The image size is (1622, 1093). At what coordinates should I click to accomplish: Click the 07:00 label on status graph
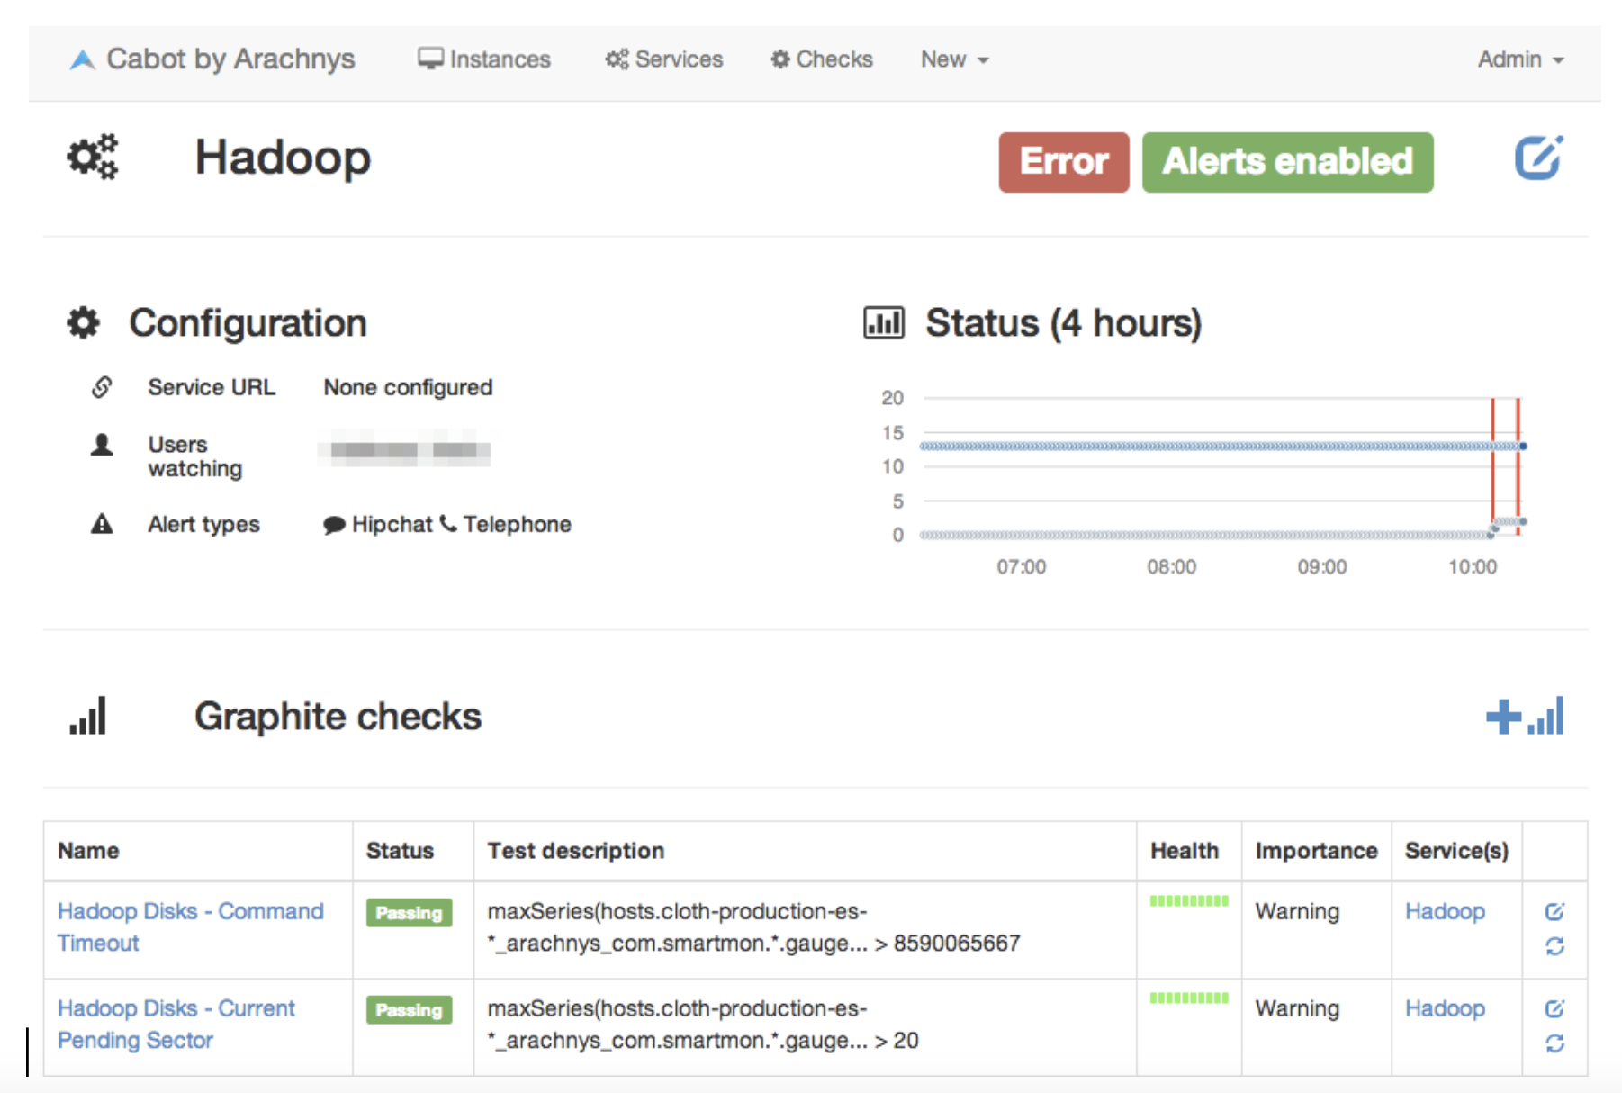click(x=1021, y=567)
